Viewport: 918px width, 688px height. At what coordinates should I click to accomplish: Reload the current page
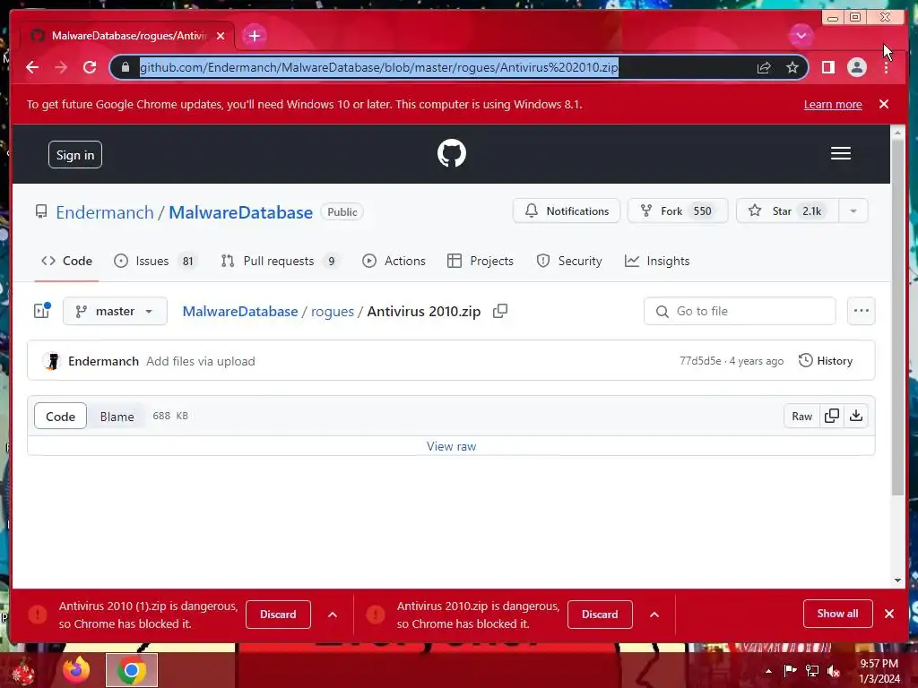(90, 67)
